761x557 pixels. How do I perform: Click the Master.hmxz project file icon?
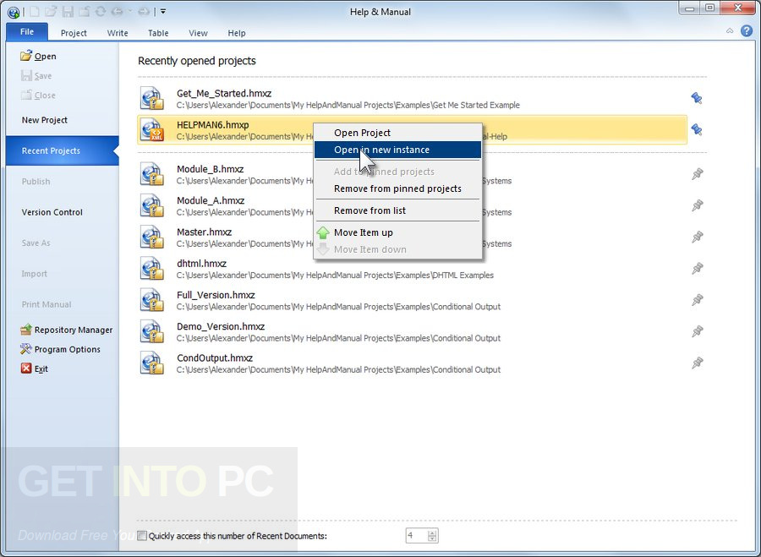tap(152, 237)
